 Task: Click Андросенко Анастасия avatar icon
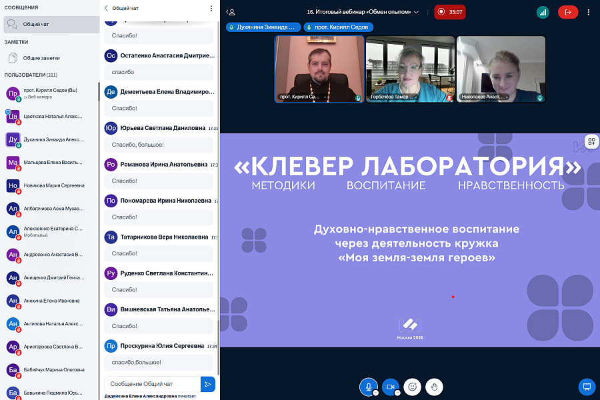[x=13, y=255]
